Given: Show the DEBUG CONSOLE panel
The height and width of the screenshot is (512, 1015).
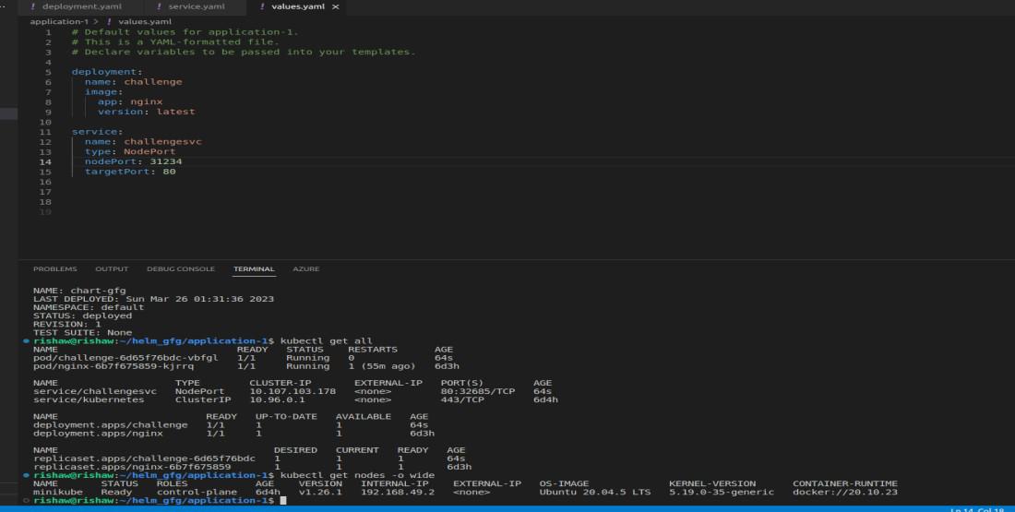Looking at the screenshot, I should 181,269.
